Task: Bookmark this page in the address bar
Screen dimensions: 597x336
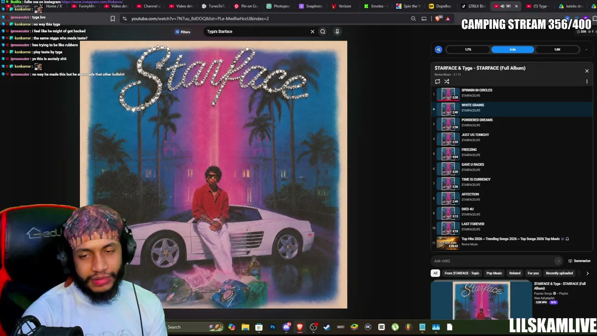Action: pyautogui.click(x=112, y=19)
